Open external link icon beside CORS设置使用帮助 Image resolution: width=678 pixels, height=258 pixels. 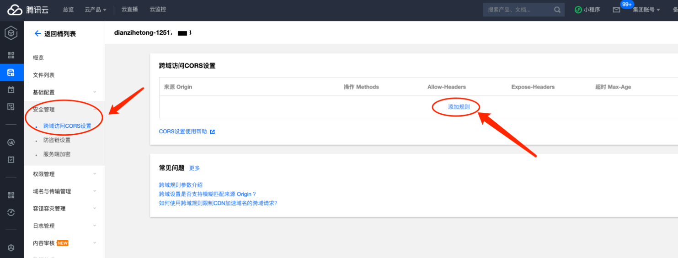[212, 132]
